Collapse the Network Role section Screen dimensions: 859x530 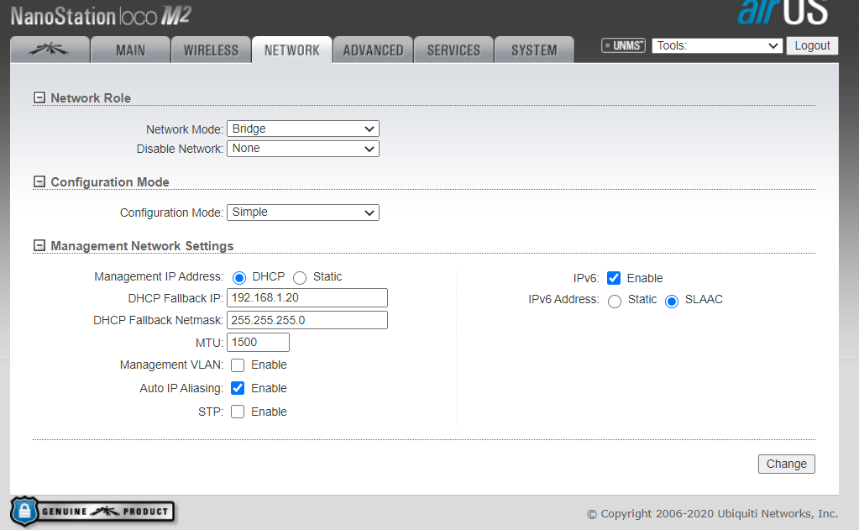(39, 97)
